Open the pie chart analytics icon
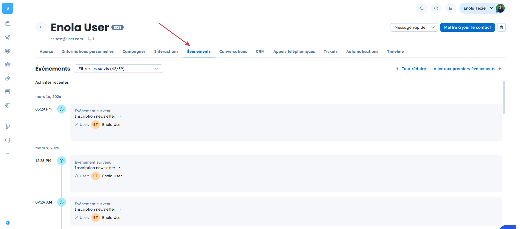 pos(8,78)
